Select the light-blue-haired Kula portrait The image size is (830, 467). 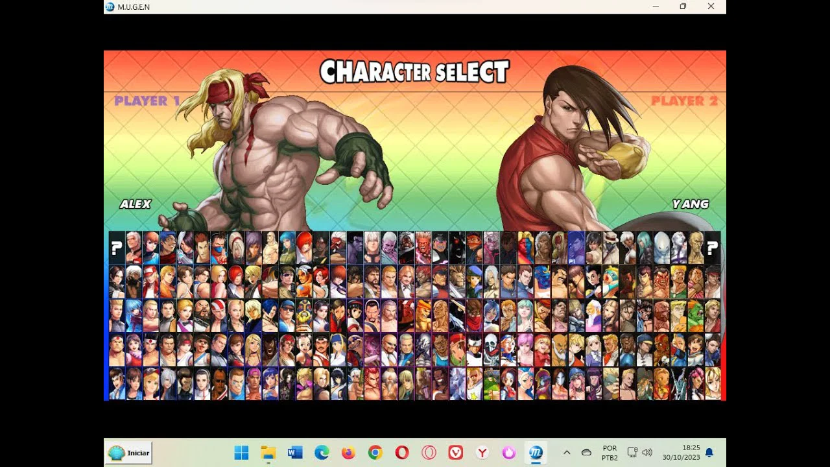134,316
